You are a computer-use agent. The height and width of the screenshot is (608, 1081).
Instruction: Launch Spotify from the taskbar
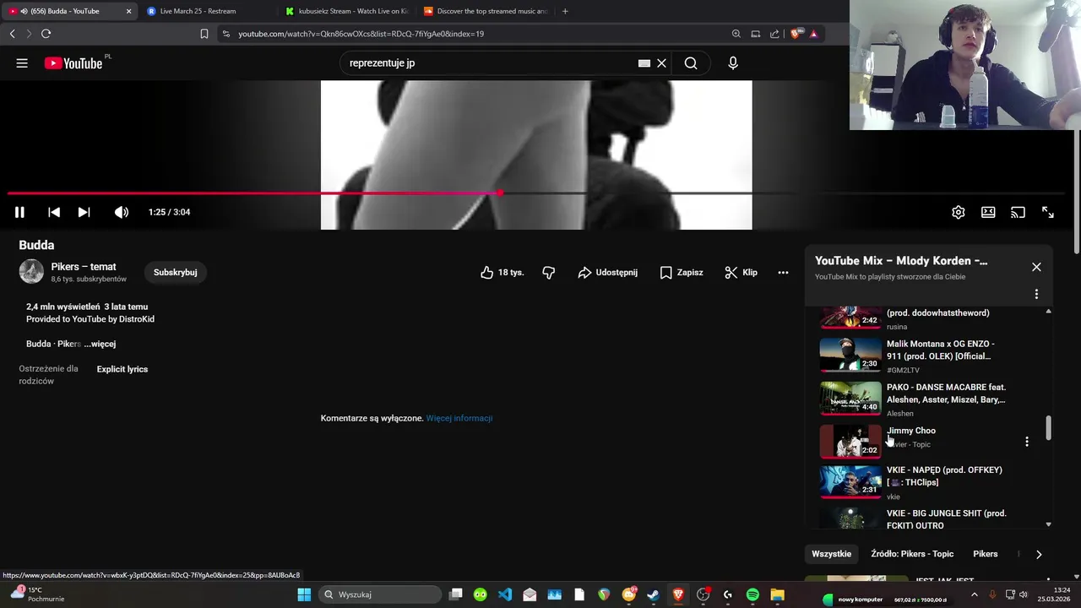click(x=752, y=594)
